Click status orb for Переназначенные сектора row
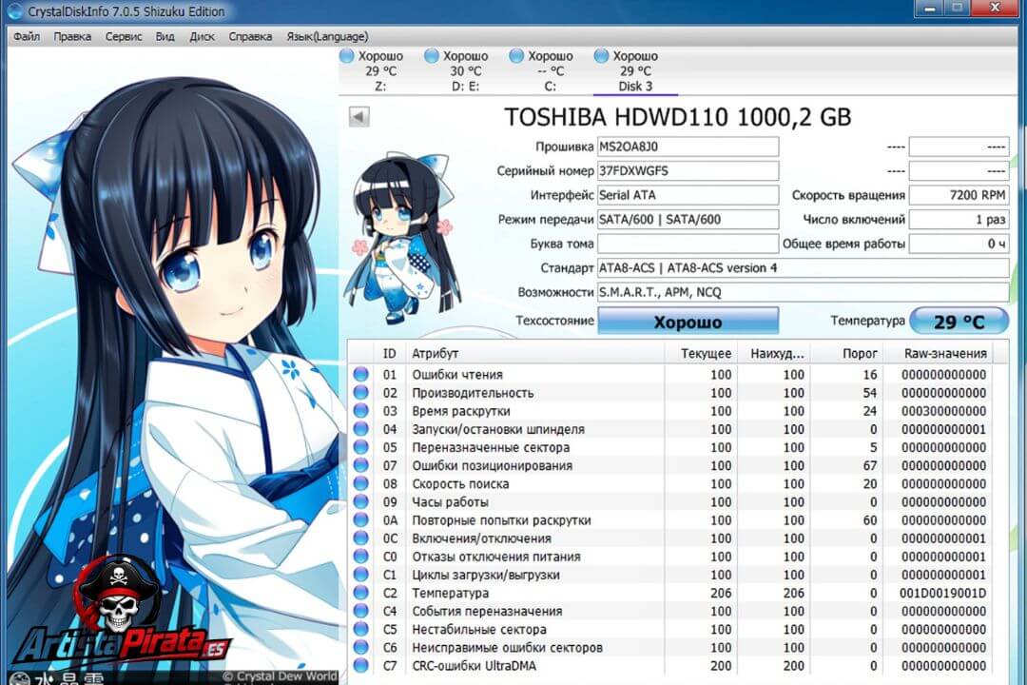Screen dimensions: 1027x685 pos(361,447)
